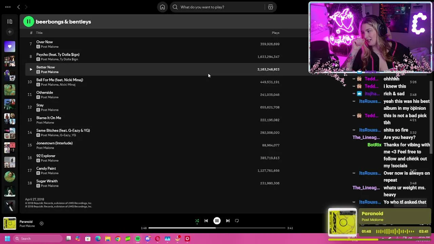This screenshot has height=244, width=434.
Task: Add Paranoid to Liked Songs
Action: [41, 223]
